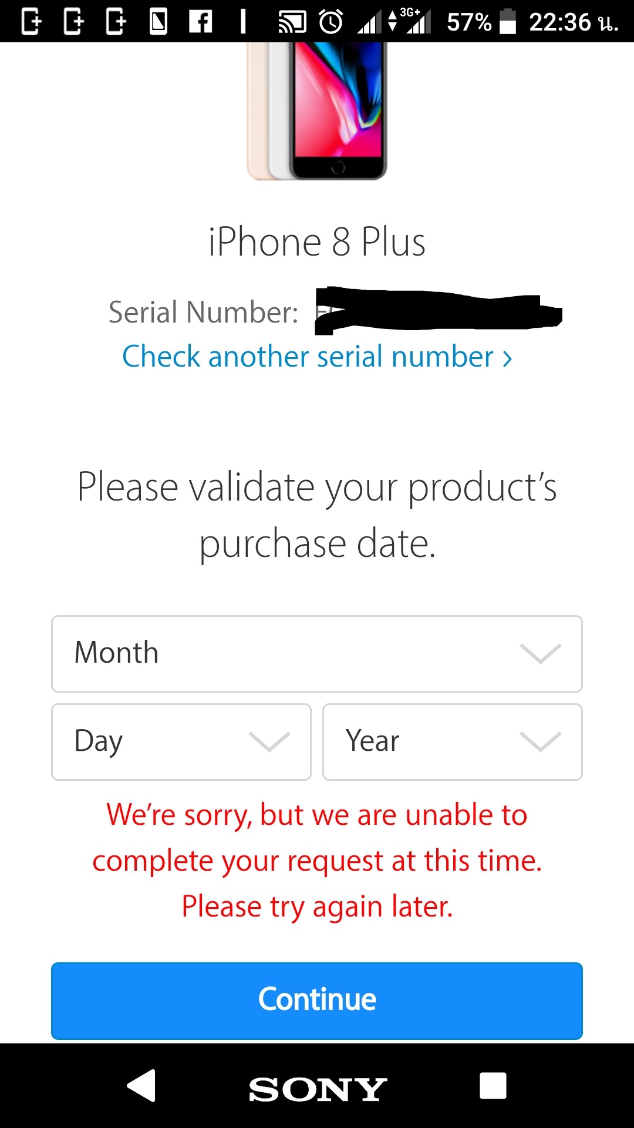Tap the red error message text
The height and width of the screenshot is (1128, 634).
[x=317, y=860]
